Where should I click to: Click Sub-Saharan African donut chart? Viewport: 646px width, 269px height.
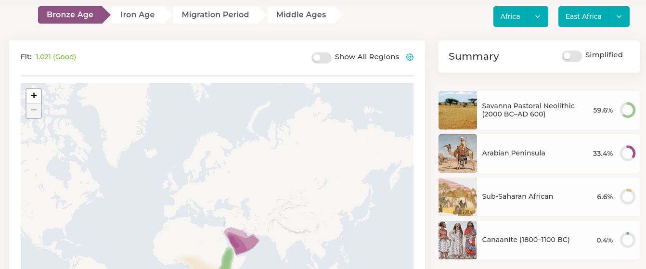click(x=627, y=197)
